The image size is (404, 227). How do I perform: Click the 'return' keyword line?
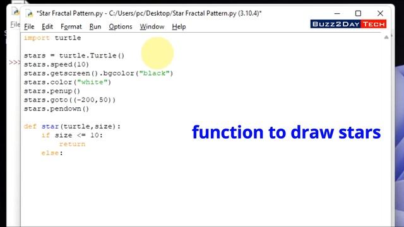point(72,144)
